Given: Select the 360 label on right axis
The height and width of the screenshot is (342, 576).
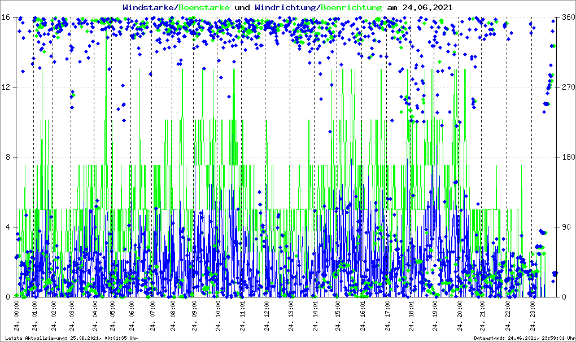Looking at the screenshot, I should coord(568,17).
